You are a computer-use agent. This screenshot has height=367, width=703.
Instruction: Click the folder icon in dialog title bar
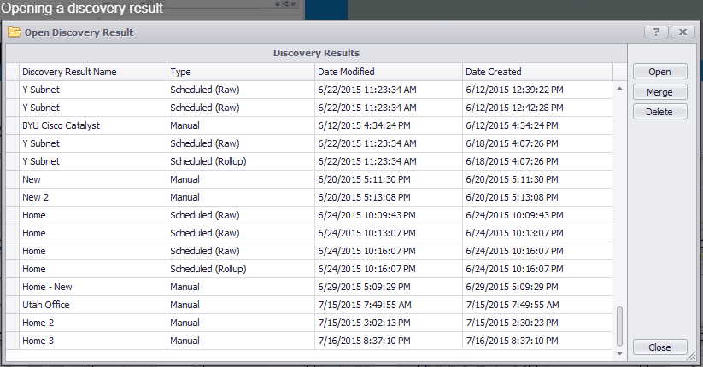(x=14, y=32)
